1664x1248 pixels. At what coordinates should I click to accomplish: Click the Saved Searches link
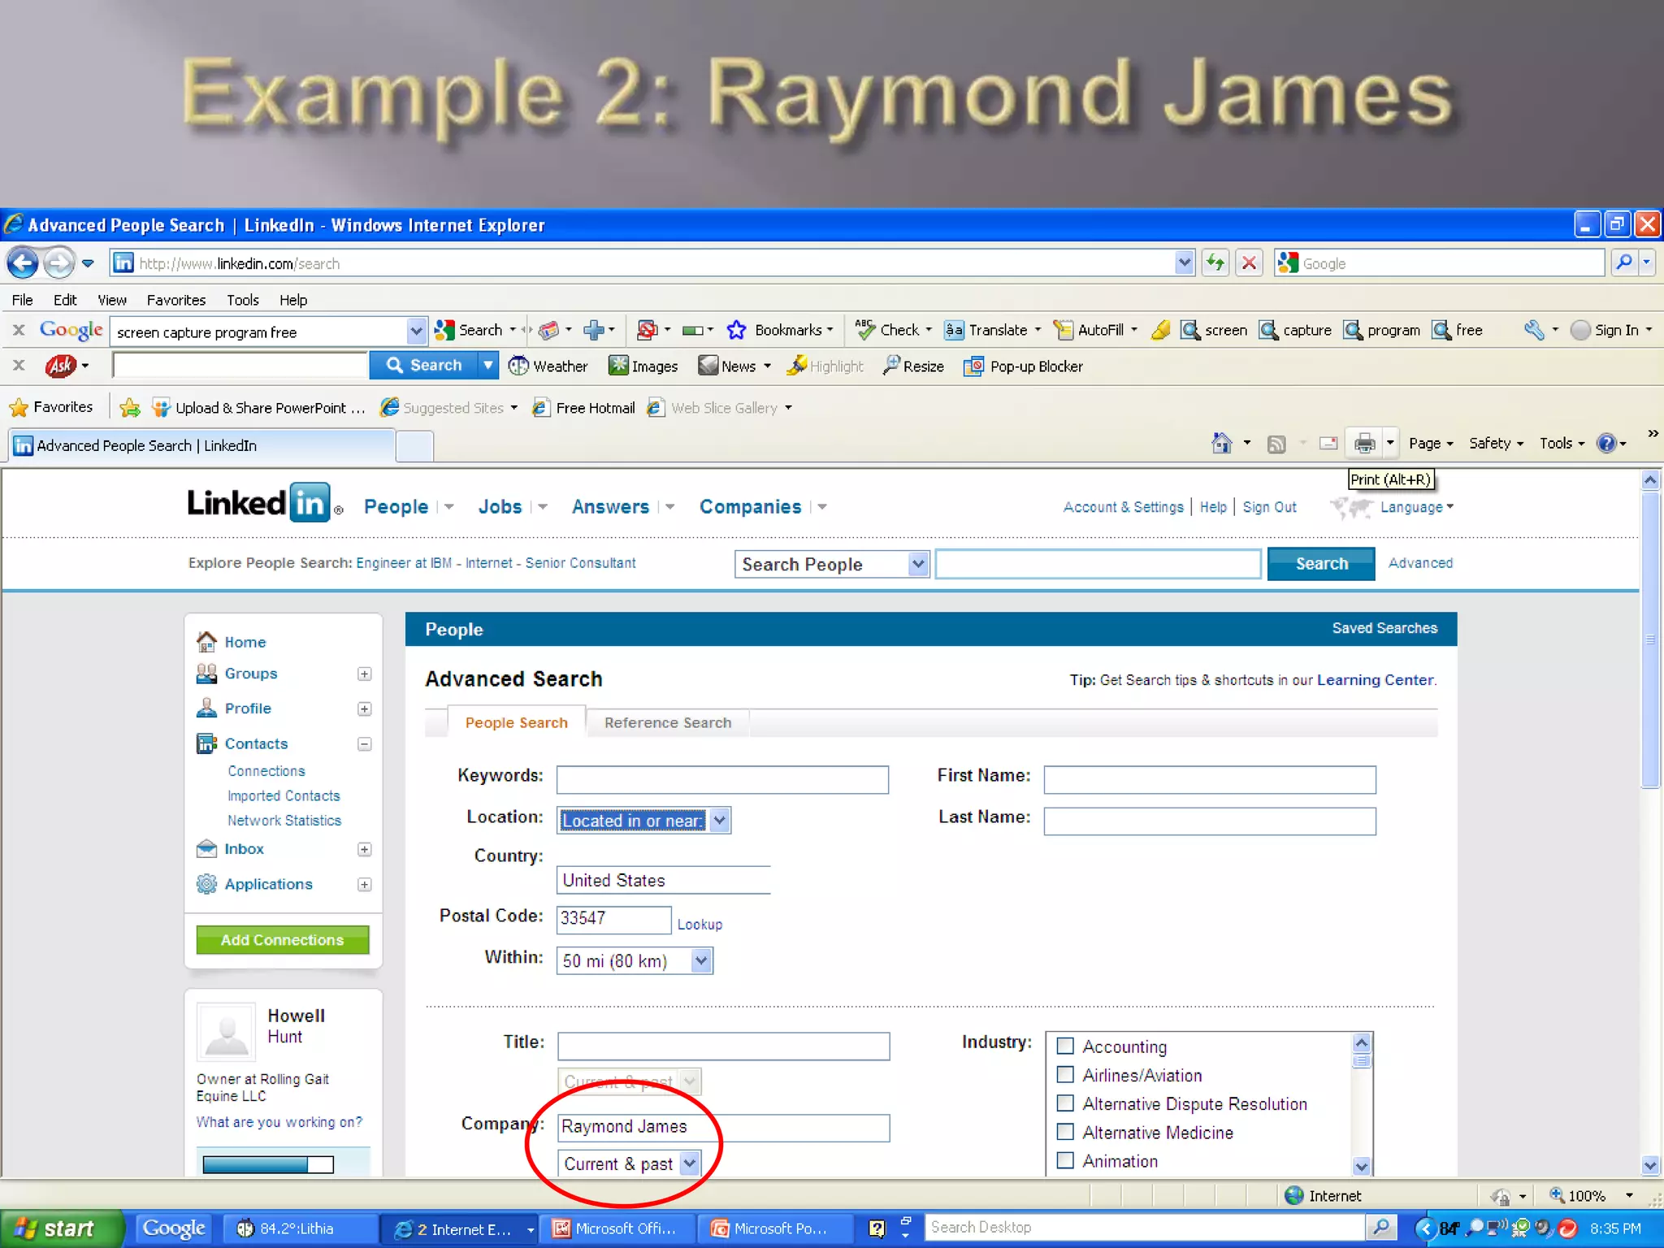pyautogui.click(x=1384, y=628)
